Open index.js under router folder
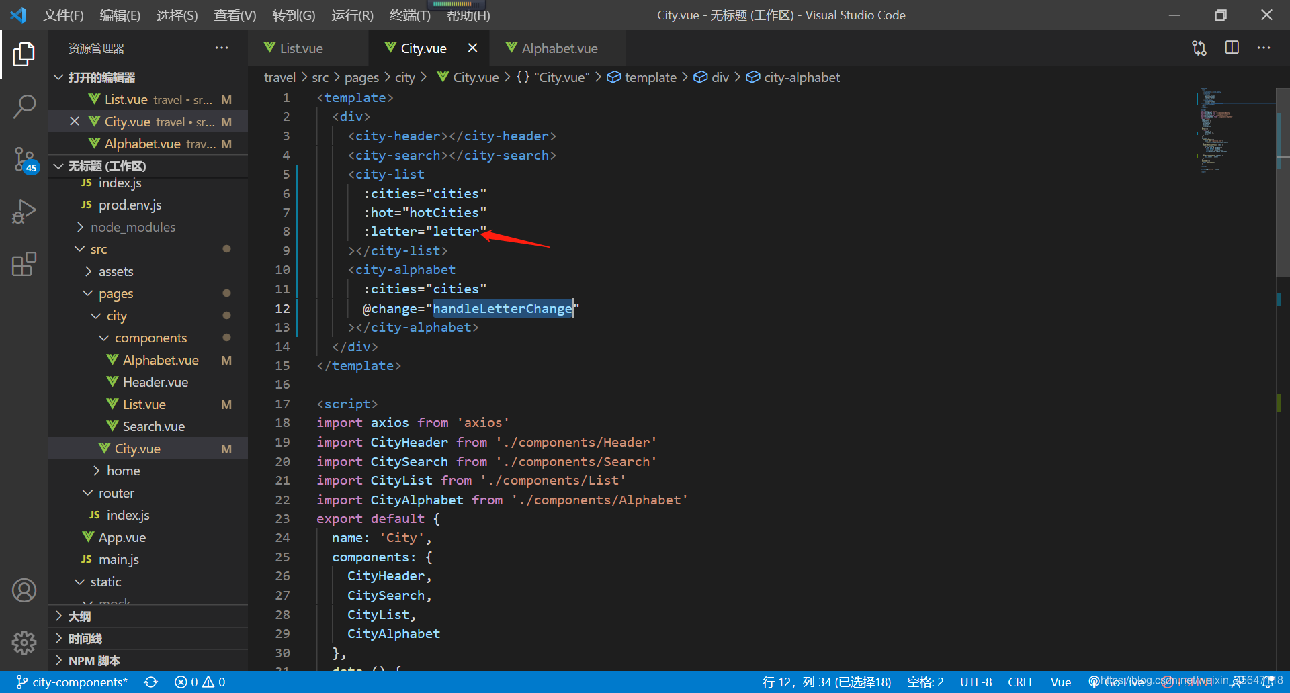 [148, 515]
